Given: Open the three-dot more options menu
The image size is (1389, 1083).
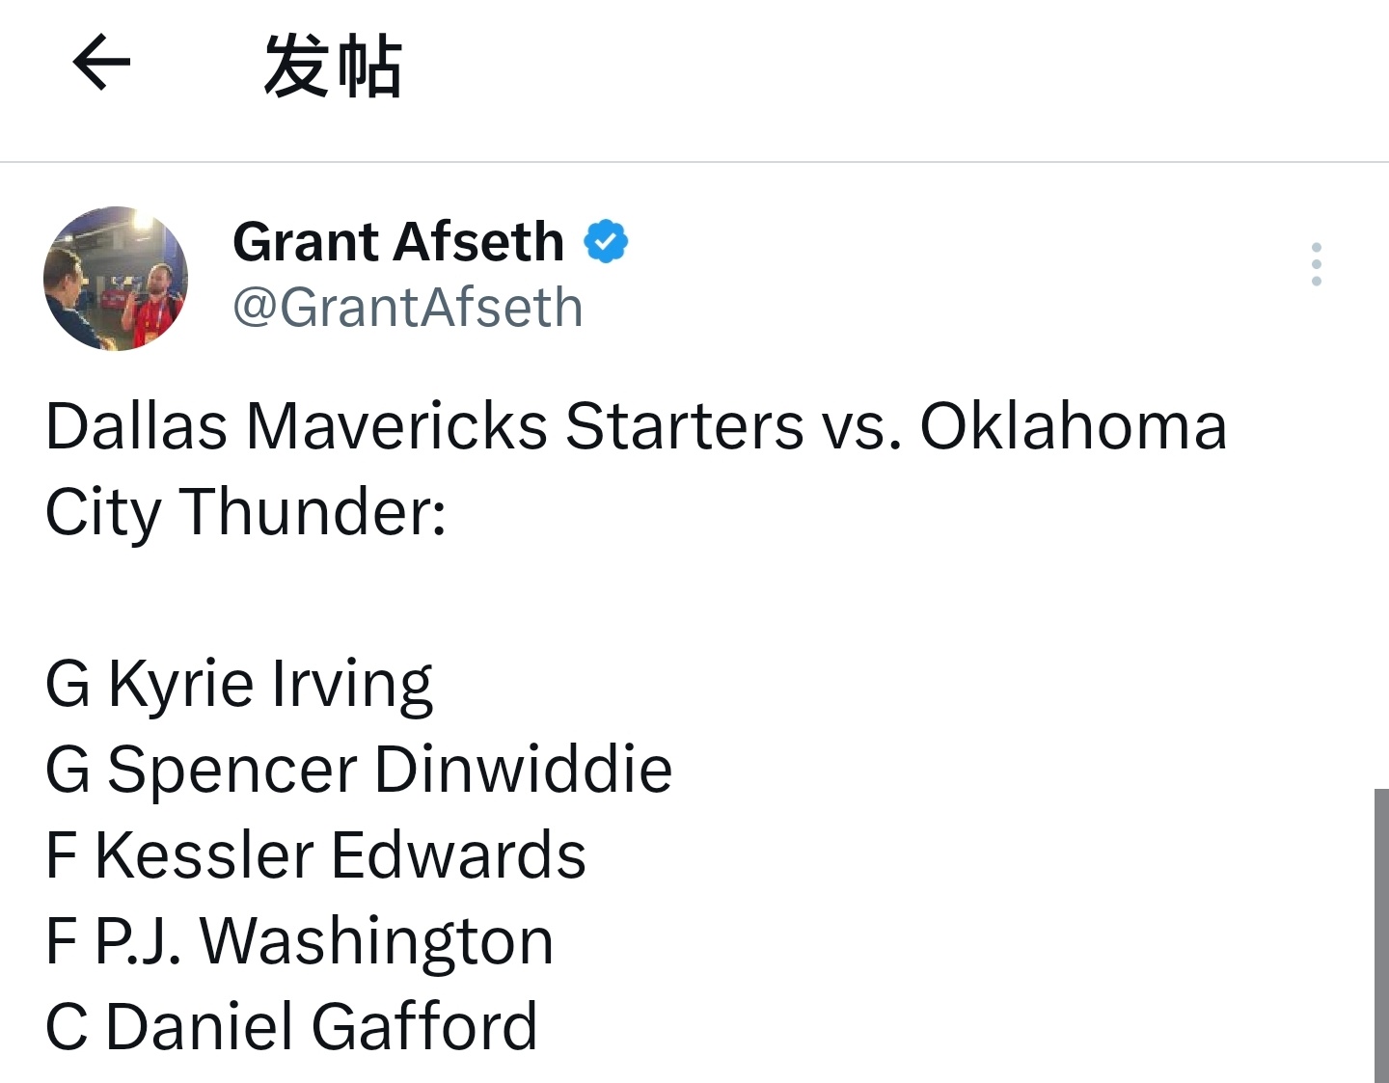Looking at the screenshot, I should click(1317, 264).
